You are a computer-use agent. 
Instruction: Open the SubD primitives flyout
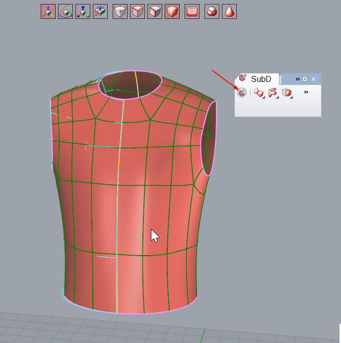click(259, 92)
